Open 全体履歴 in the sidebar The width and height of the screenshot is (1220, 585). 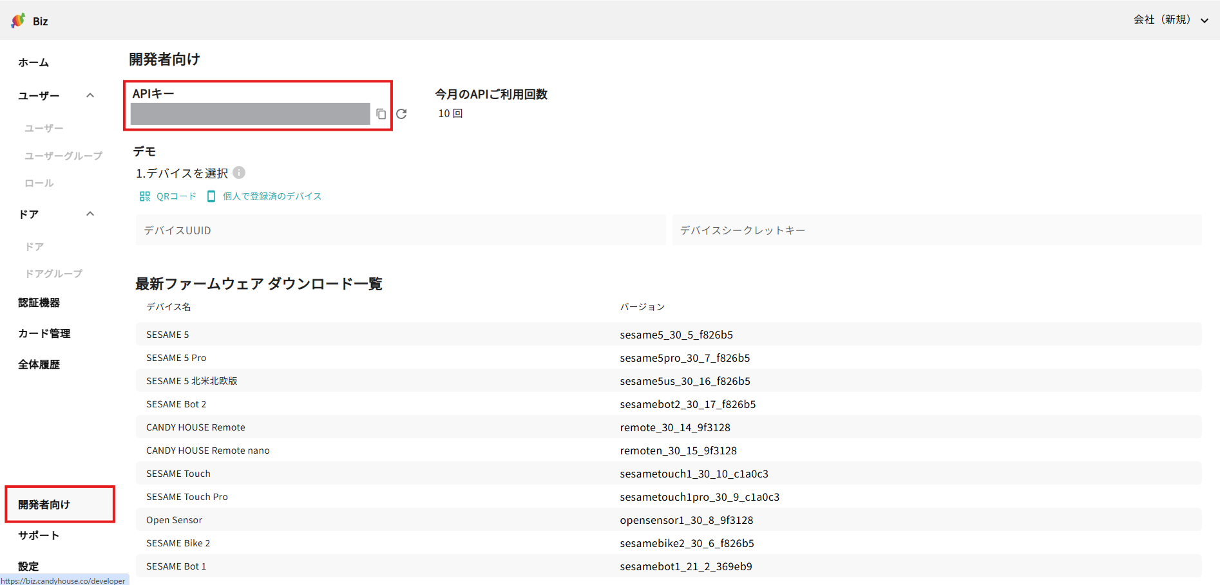coord(39,364)
